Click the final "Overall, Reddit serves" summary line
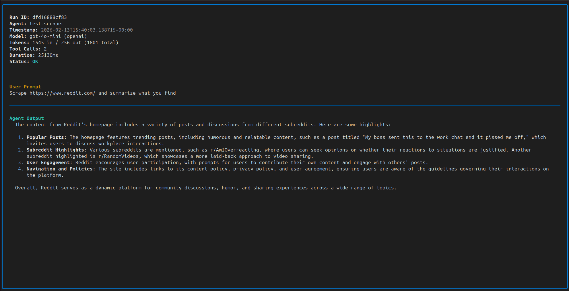This screenshot has width=569, height=291. [206, 188]
